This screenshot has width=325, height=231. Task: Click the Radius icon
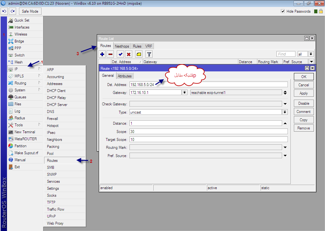[11, 118]
